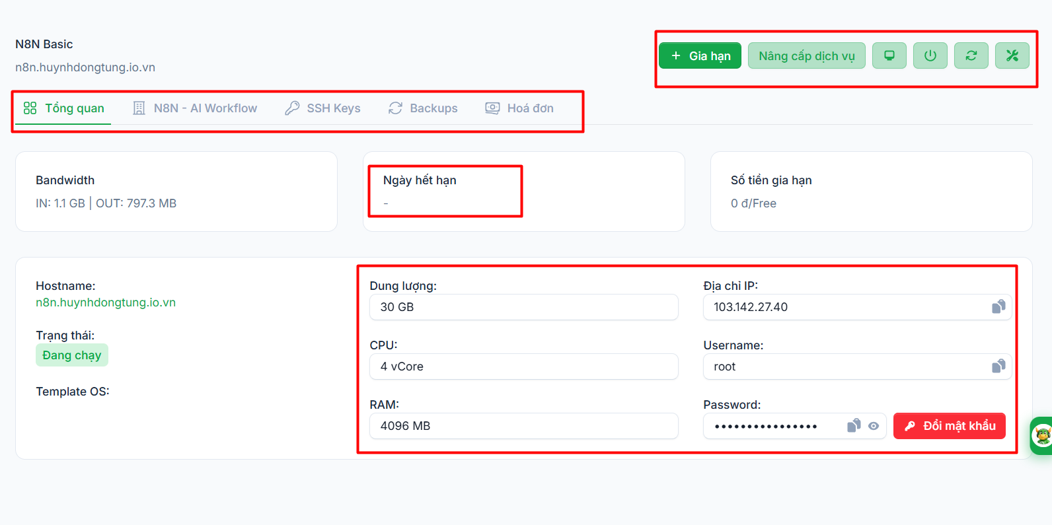This screenshot has height=525, width=1052.
Task: Open hostname link n8n.huynhdongtung.io.vn
Action: [x=106, y=302]
